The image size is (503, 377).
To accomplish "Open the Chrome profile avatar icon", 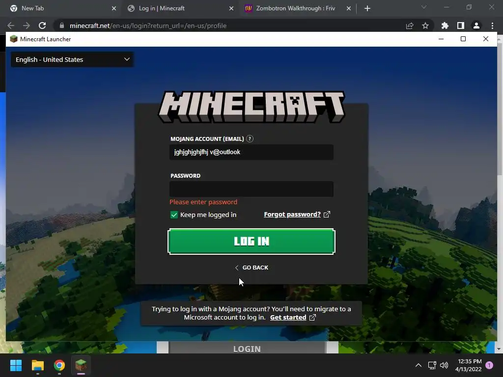I will point(476,26).
